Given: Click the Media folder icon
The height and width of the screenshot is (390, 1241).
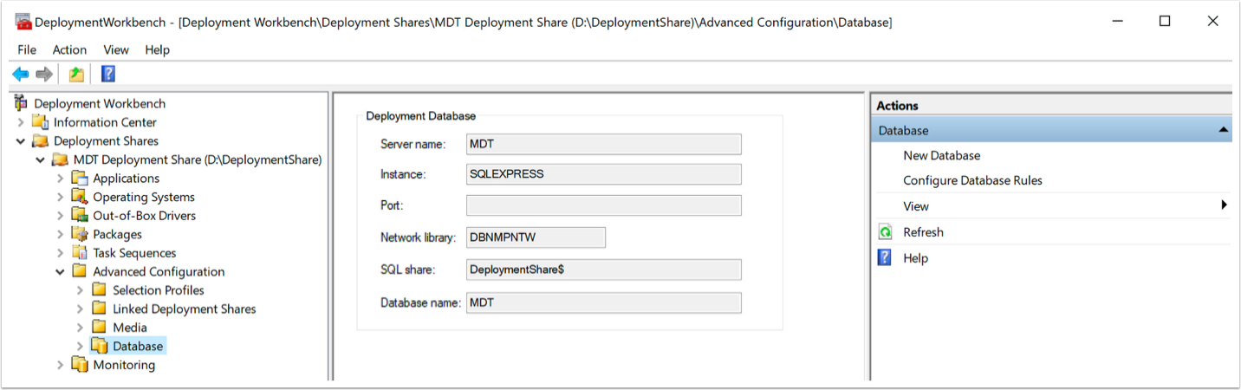Looking at the screenshot, I should click(100, 328).
